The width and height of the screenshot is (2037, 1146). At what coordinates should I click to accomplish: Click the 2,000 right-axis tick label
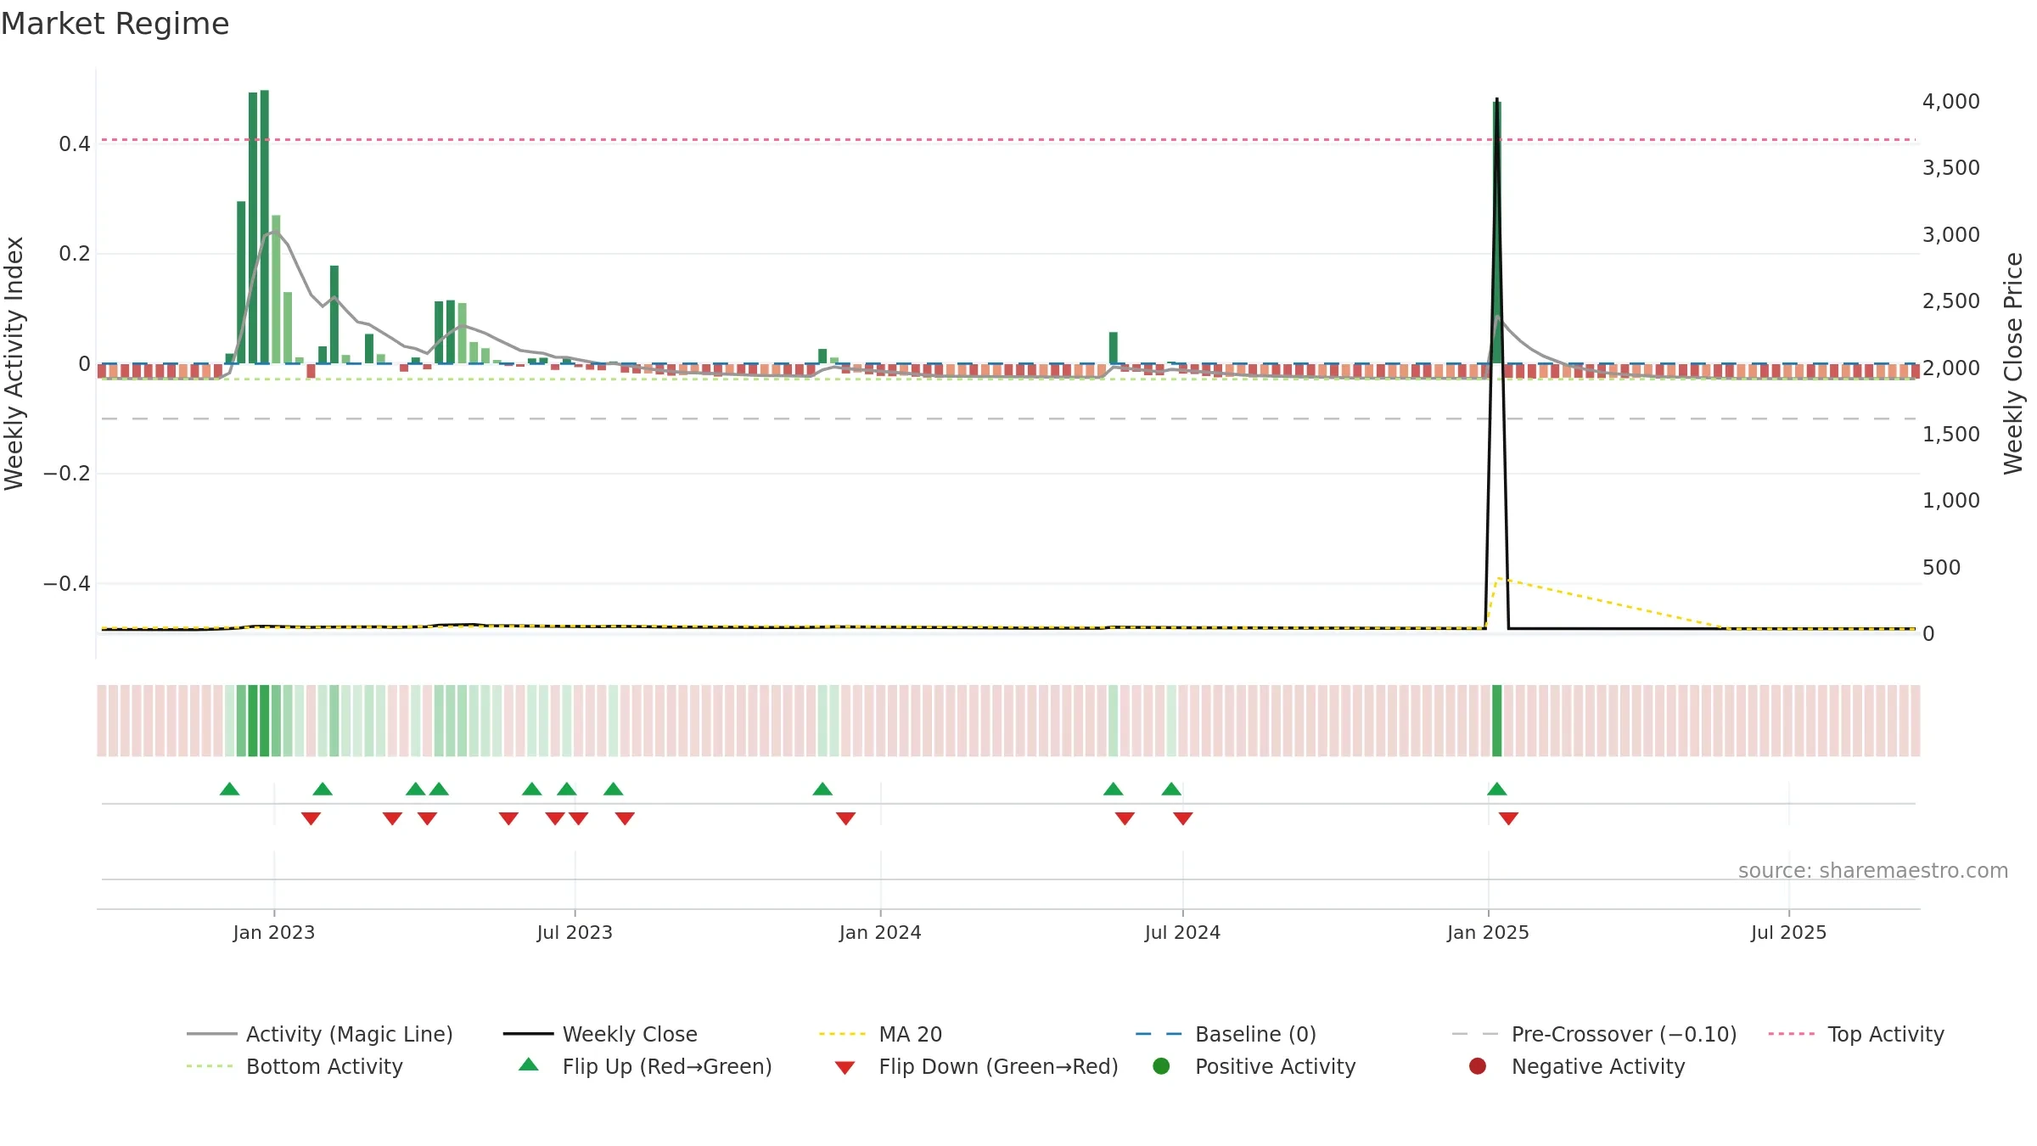1950,368
